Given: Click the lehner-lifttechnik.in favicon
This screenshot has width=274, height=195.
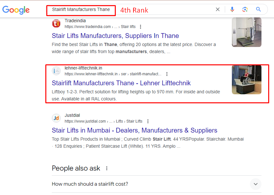Looking at the screenshot, I should [x=56, y=71].
